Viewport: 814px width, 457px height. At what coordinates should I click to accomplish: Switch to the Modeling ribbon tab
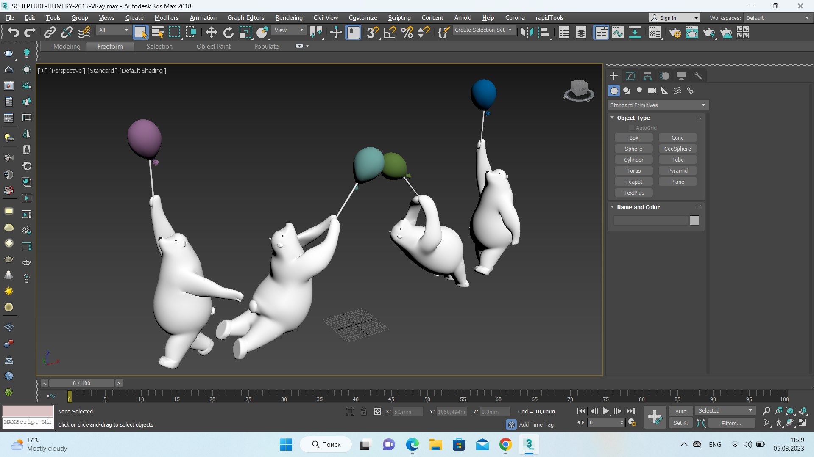(x=67, y=47)
